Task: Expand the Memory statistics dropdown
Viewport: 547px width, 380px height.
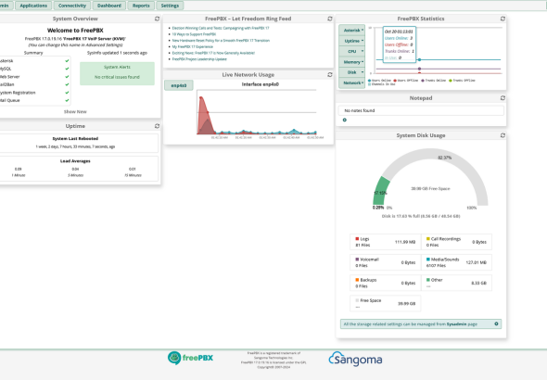Action: click(352, 62)
